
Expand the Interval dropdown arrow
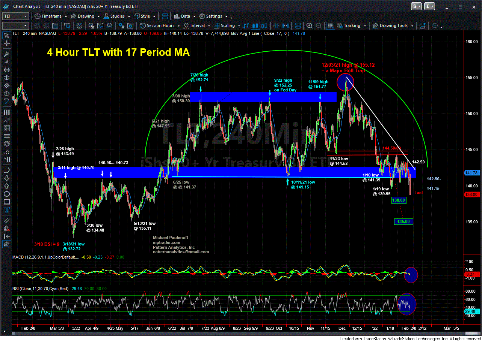coord(209,26)
